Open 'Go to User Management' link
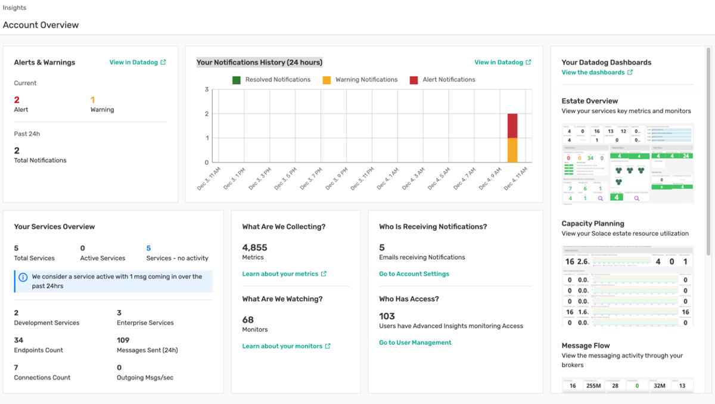Viewport: 715px width, 404px height. coord(415,343)
